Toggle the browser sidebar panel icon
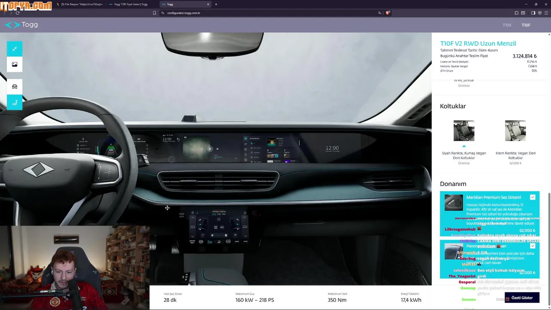 533,13
